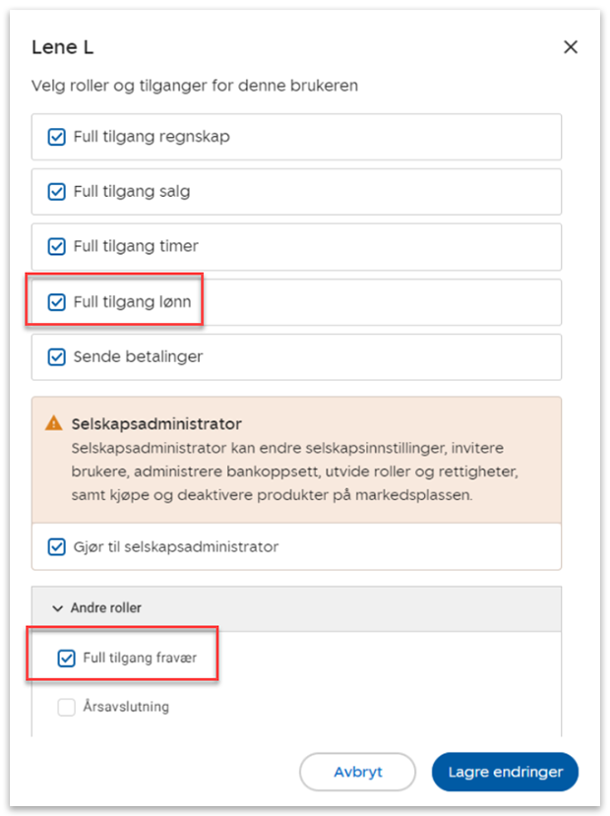Toggle the Full tilgang salg checkbox

click(x=57, y=192)
